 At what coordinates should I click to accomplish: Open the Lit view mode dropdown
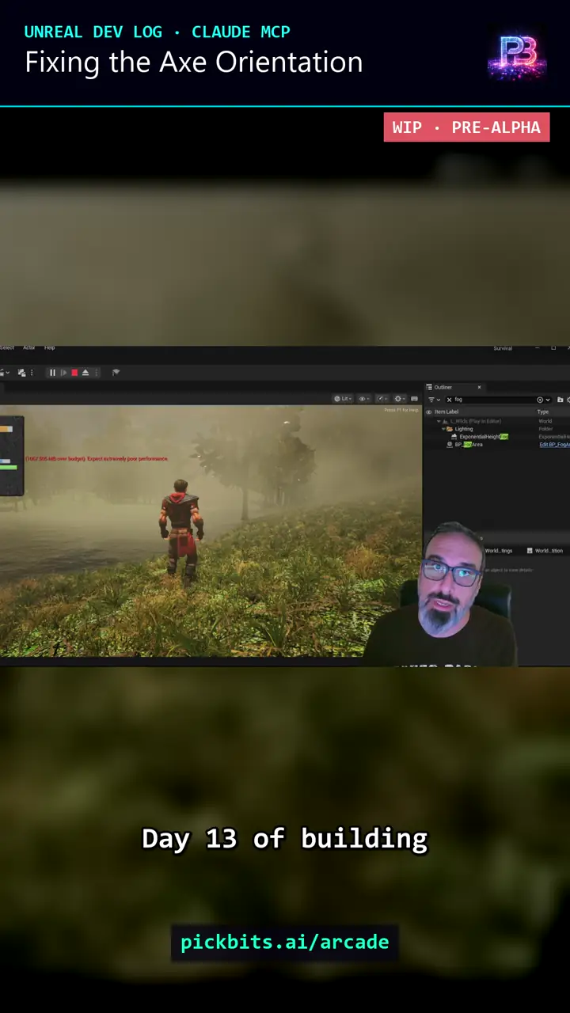342,399
